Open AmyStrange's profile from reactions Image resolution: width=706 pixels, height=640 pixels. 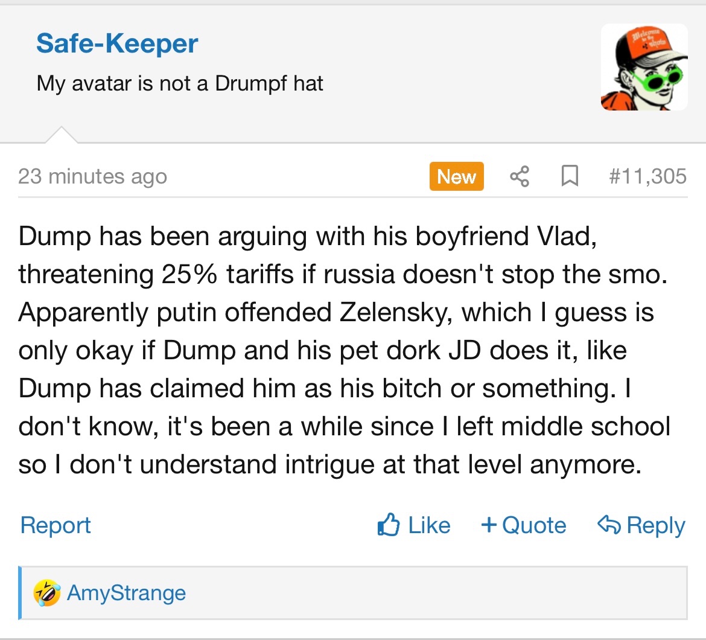click(127, 593)
